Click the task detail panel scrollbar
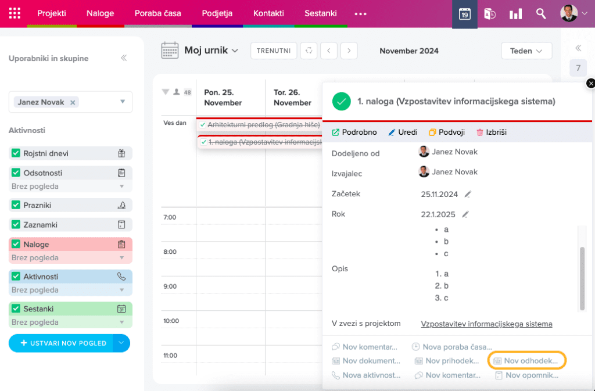The height and width of the screenshot is (391, 595). pos(582,278)
